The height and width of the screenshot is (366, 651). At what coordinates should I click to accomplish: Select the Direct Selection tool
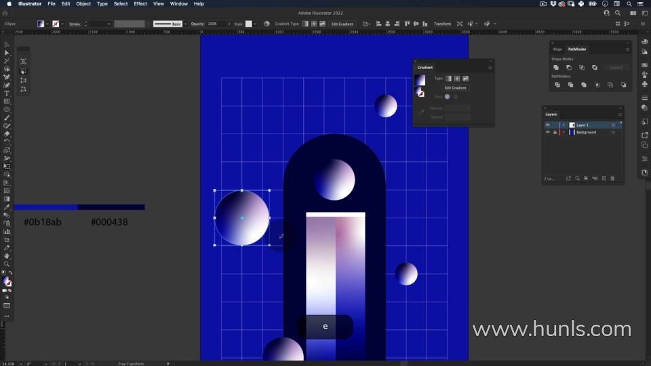click(7, 53)
